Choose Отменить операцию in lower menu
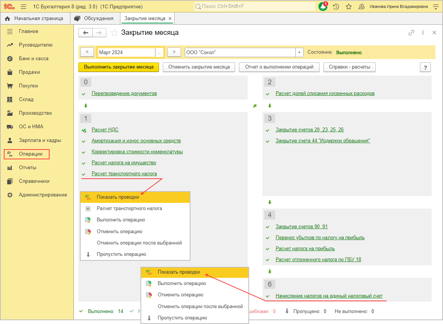The width and height of the screenshot is (443, 324). point(195,295)
